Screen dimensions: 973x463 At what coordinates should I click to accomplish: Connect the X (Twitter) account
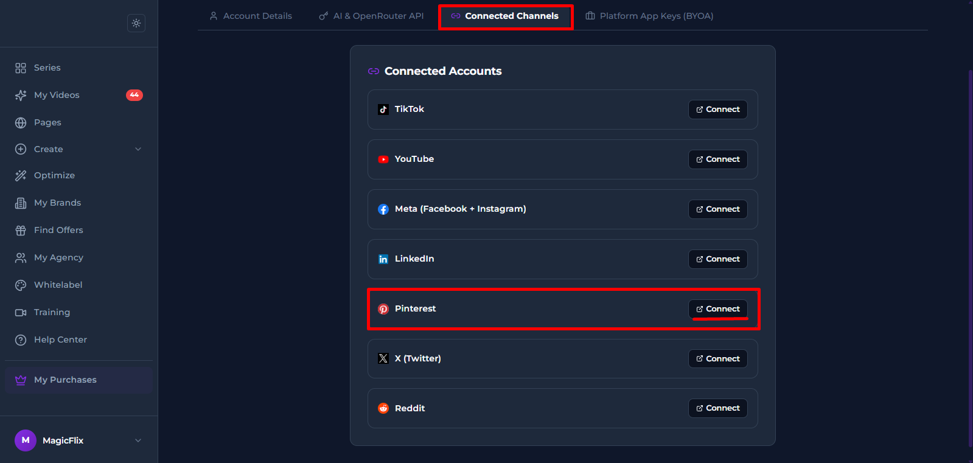point(718,358)
